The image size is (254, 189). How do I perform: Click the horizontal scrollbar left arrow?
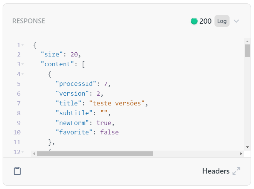pos(34,154)
